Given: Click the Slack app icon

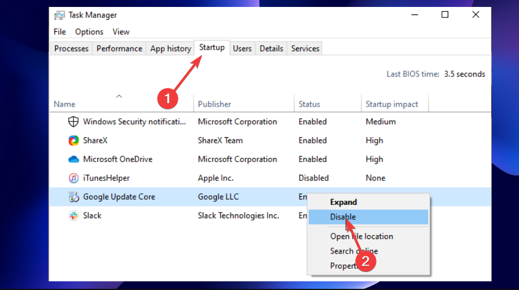Looking at the screenshot, I should [x=74, y=215].
